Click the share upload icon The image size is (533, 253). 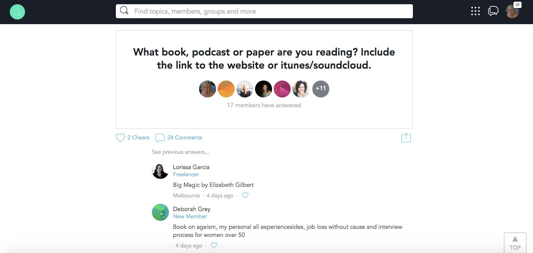(406, 138)
